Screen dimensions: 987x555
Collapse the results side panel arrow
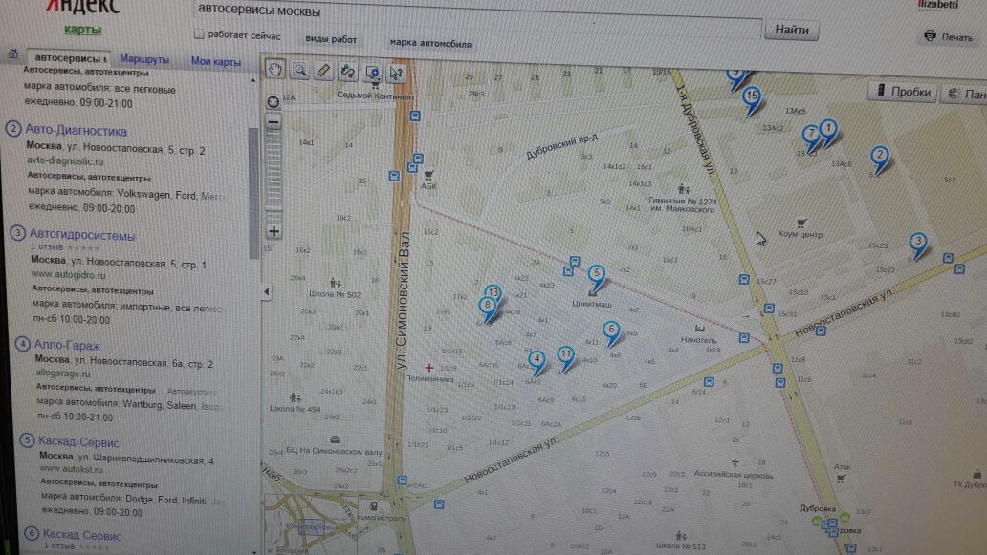click(266, 292)
